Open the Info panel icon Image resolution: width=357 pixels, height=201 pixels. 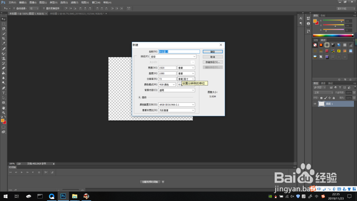click(x=308, y=24)
